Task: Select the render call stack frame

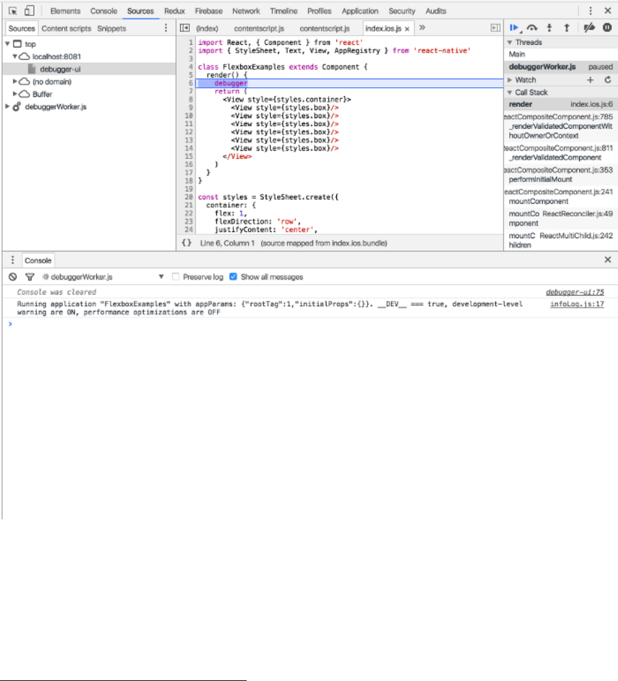Action: click(561, 104)
